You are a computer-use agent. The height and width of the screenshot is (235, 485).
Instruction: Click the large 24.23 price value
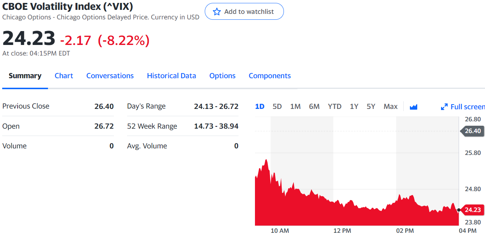point(29,38)
